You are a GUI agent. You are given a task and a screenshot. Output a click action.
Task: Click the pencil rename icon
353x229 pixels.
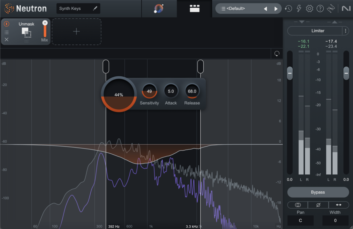point(95,8)
